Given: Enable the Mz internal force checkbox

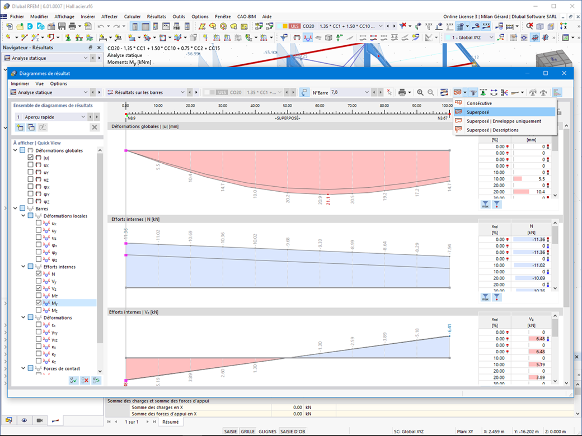Looking at the screenshot, I should click(x=39, y=310).
